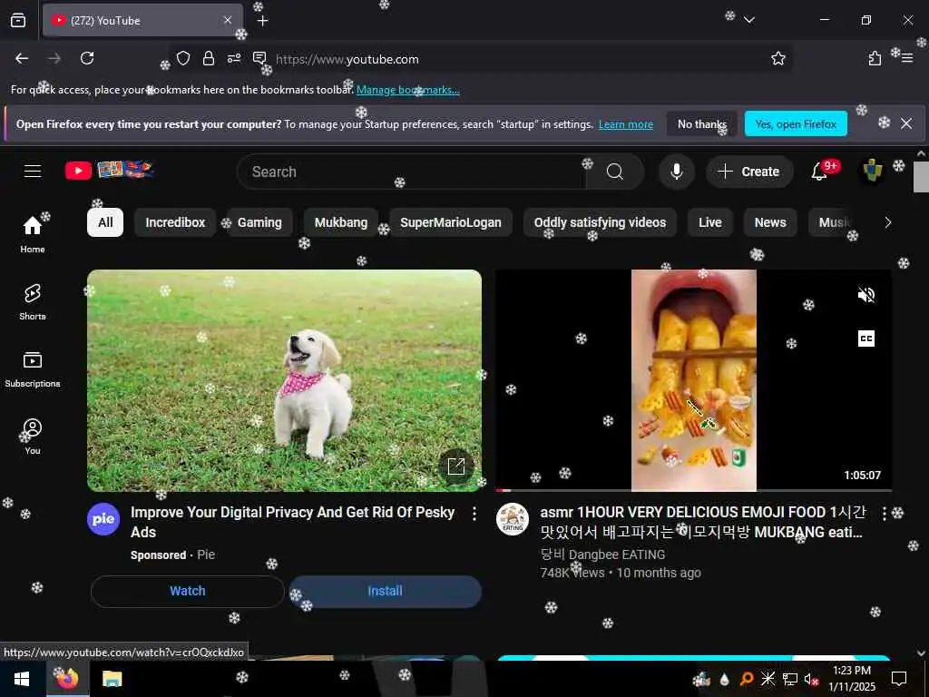929x697 pixels.
Task: Start voice search with microphone icon
Action: [676, 172]
